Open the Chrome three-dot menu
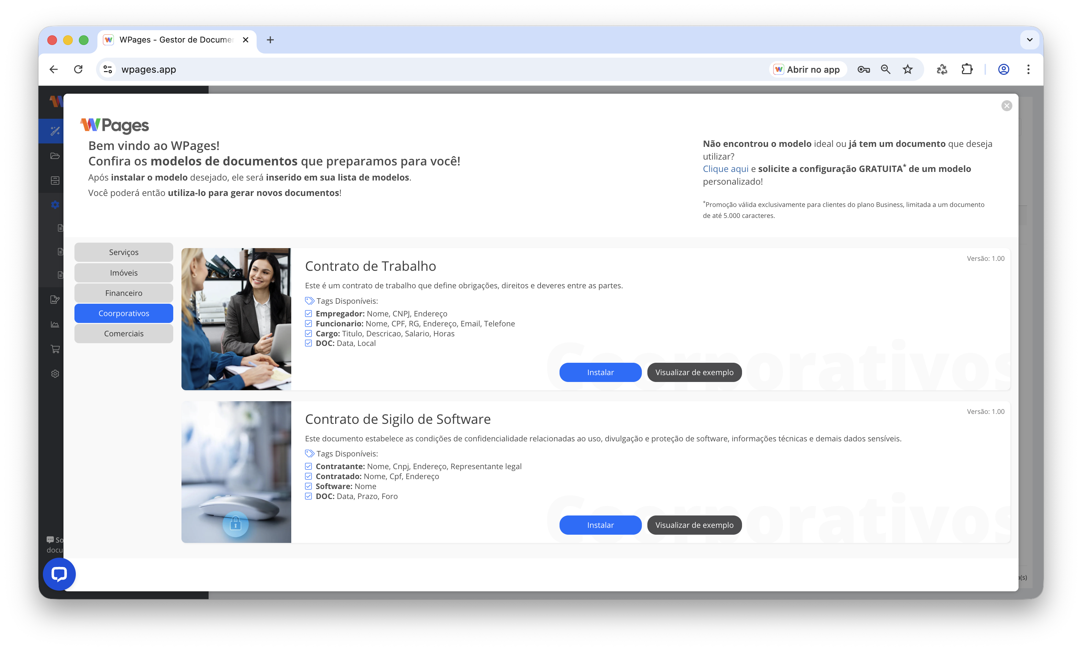Image resolution: width=1082 pixels, height=650 pixels. [x=1028, y=69]
